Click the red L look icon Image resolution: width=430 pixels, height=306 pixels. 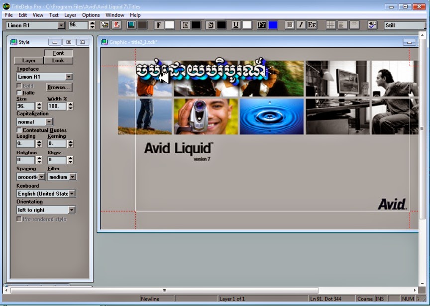(x=115, y=24)
